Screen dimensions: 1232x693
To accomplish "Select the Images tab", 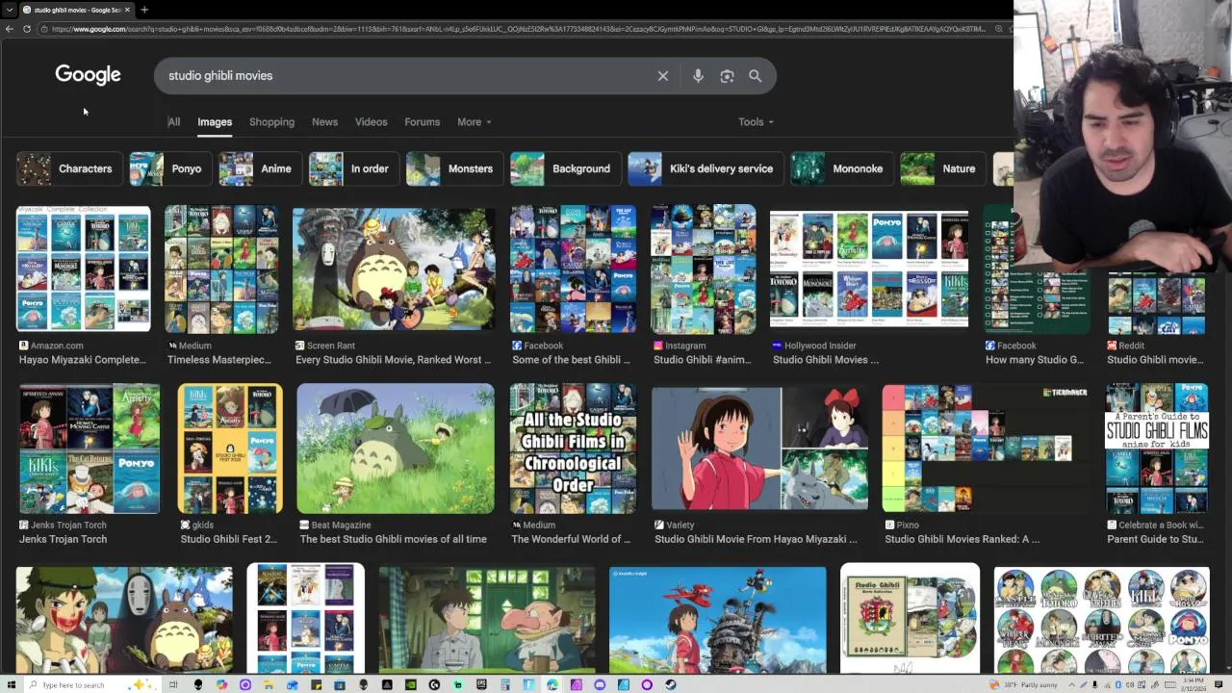I will click(215, 122).
